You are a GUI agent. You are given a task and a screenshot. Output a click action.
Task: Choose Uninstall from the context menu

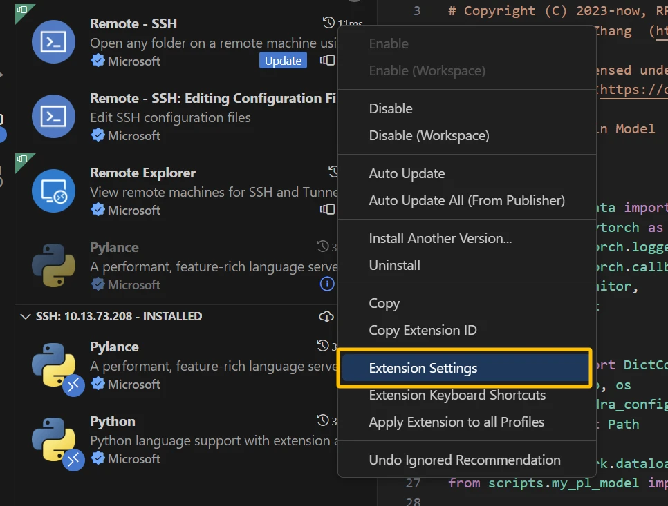click(x=394, y=265)
